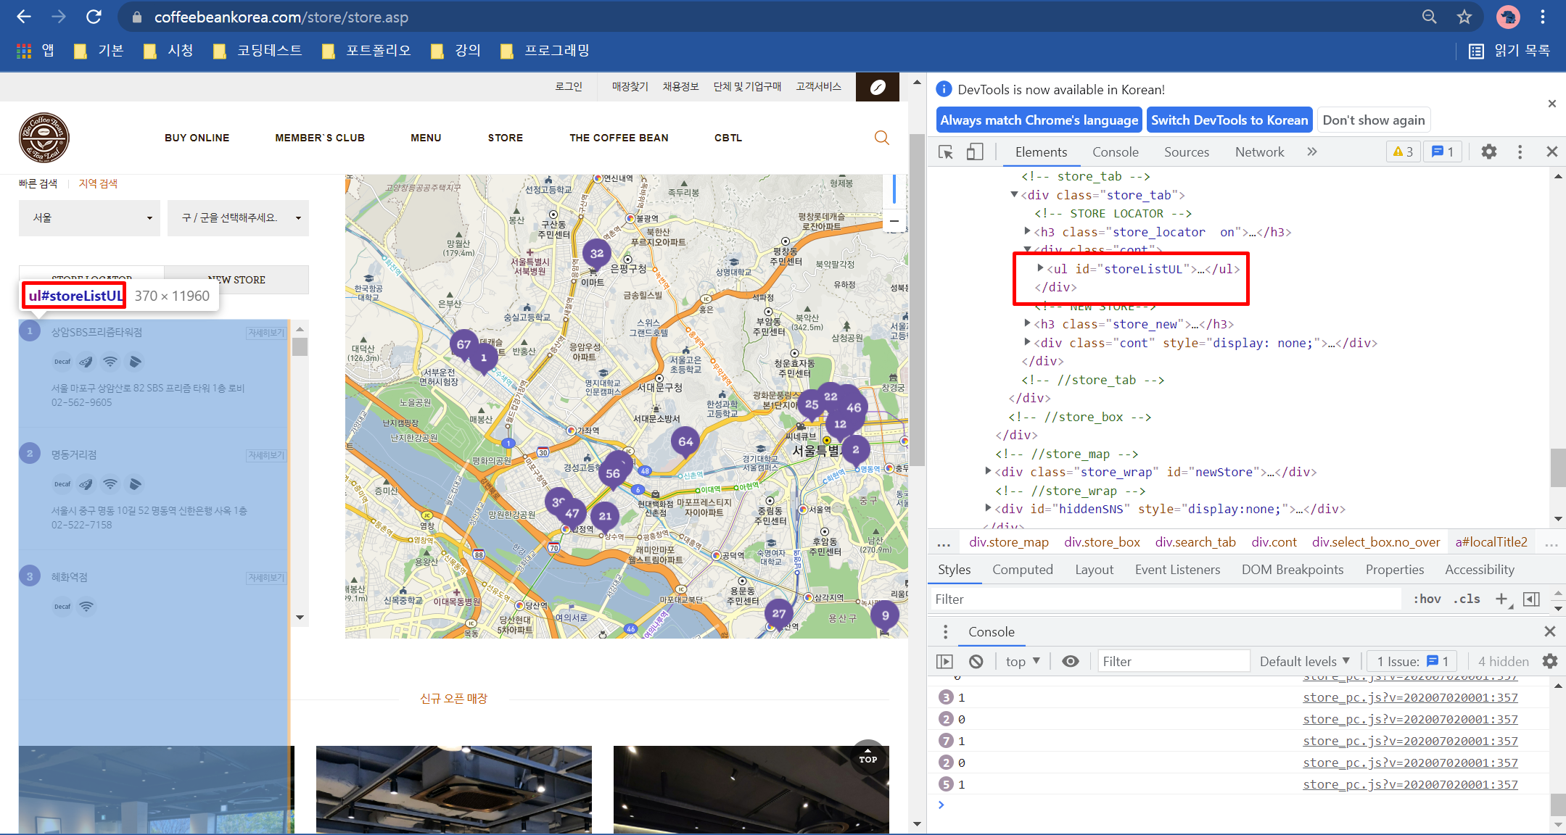Screen dimensions: 1566x835
Task: Open the Default levels dropdown
Action: [x=1304, y=661]
